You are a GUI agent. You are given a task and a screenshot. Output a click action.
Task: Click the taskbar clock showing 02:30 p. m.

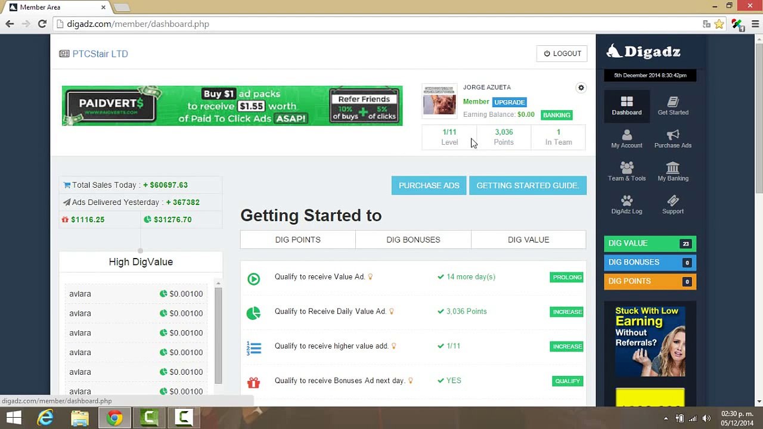[x=737, y=418]
